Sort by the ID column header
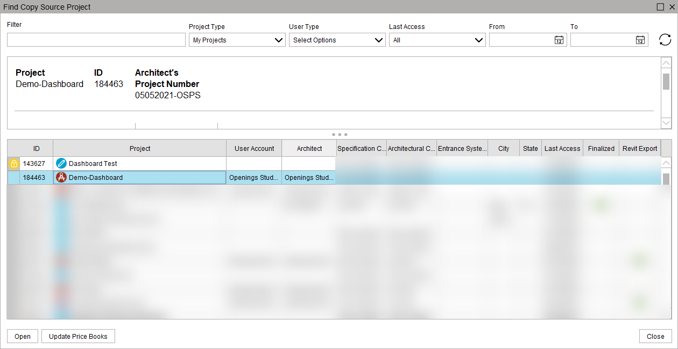 click(36, 149)
